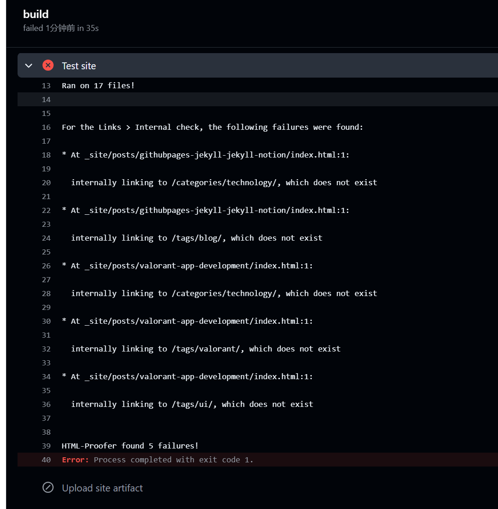This screenshot has height=509, width=498.
Task: Click line number 16
Action: point(46,127)
